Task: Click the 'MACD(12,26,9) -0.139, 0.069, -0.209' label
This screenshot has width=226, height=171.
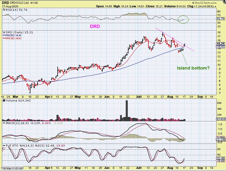Action: click(34, 123)
